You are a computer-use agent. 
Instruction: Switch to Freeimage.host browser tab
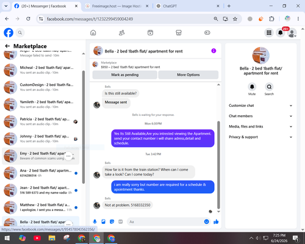[117, 6]
